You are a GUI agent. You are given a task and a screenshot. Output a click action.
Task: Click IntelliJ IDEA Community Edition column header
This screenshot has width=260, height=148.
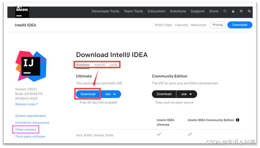click(x=211, y=120)
